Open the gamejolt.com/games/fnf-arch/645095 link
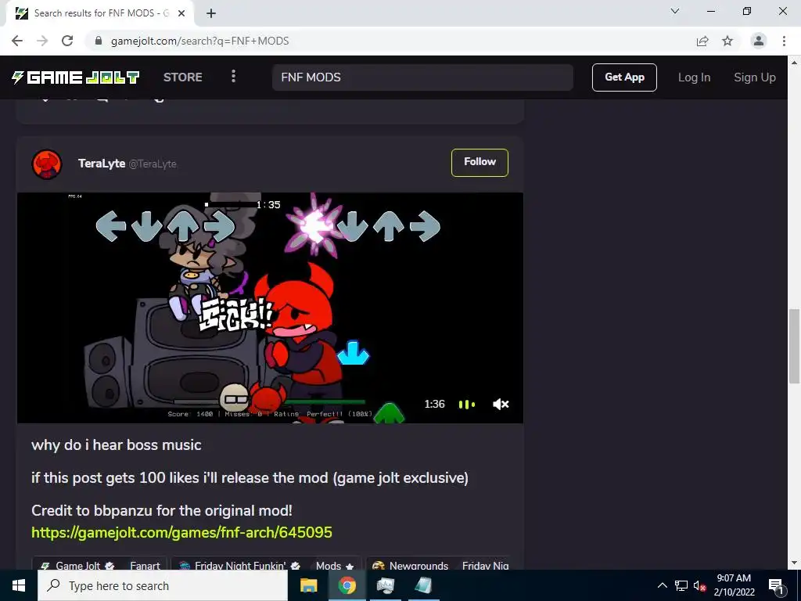Viewport: 801px width, 601px height. pyautogui.click(x=181, y=532)
